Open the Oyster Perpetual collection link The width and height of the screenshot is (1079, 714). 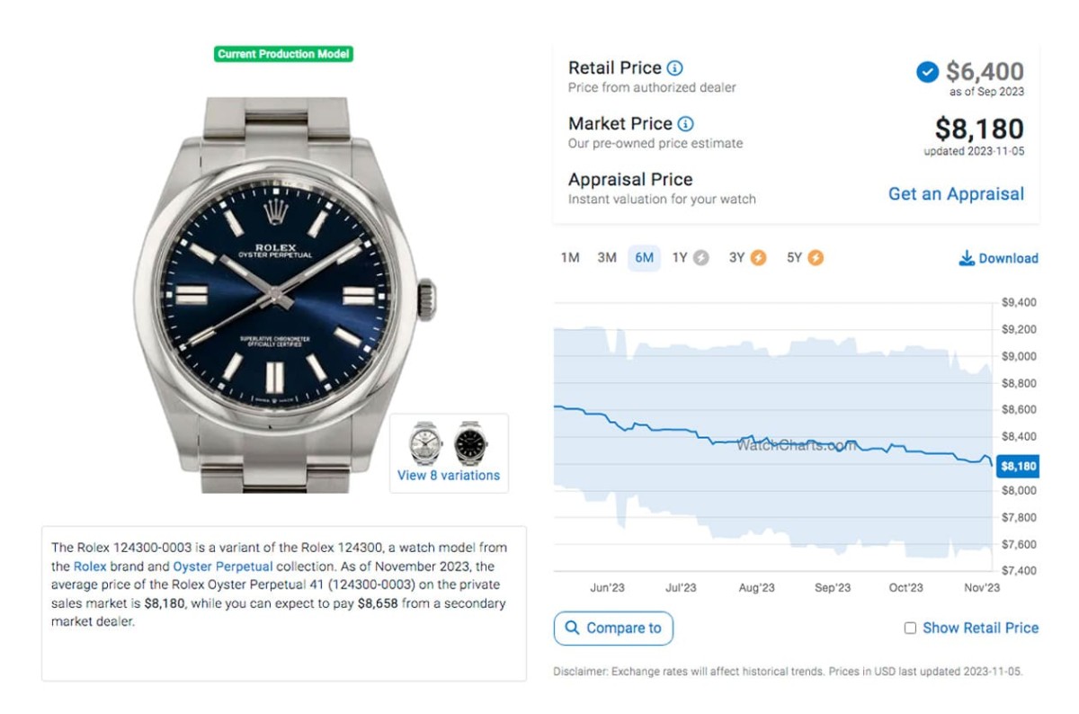(222, 567)
